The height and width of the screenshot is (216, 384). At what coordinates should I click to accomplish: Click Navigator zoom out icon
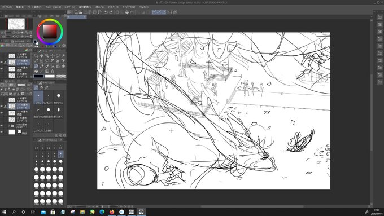[14, 33]
